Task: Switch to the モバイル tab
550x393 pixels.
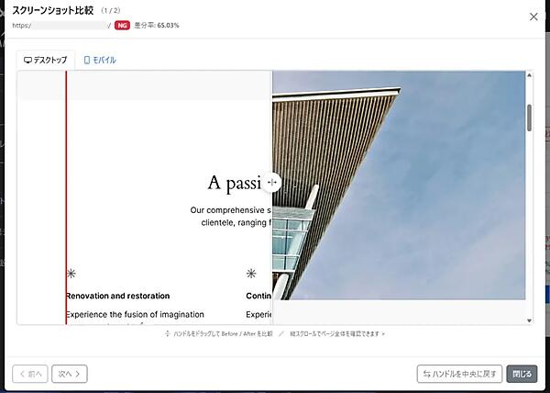Action: click(x=99, y=60)
